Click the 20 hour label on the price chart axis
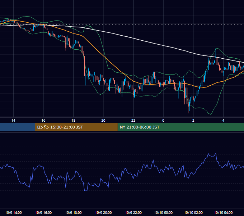 coord(103,121)
